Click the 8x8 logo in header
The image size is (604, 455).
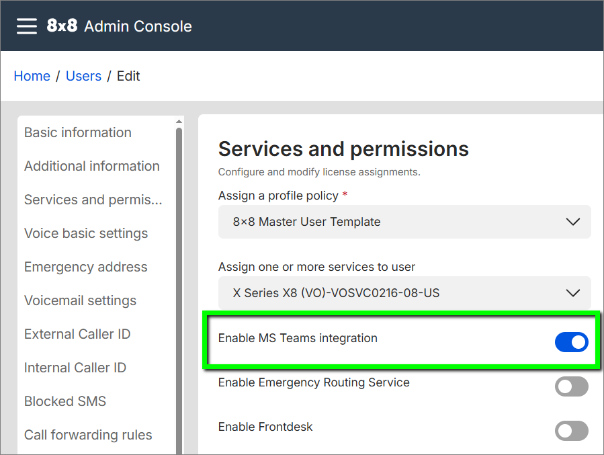click(62, 26)
